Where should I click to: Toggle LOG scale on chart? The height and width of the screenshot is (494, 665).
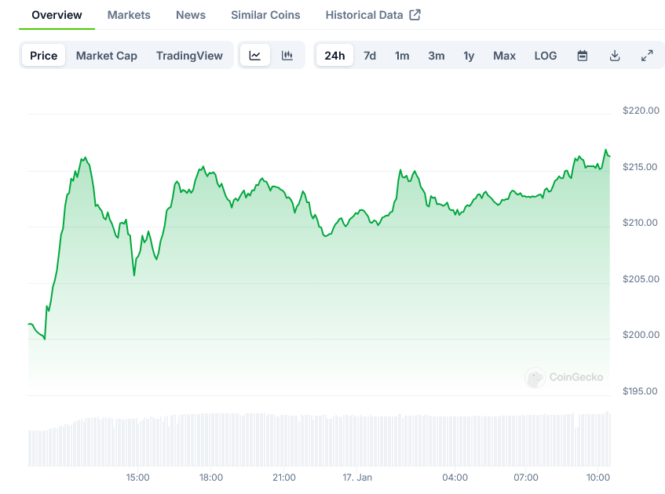(x=545, y=56)
